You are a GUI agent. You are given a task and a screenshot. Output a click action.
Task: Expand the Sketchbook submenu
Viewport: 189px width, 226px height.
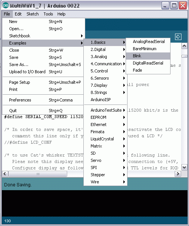(43, 36)
